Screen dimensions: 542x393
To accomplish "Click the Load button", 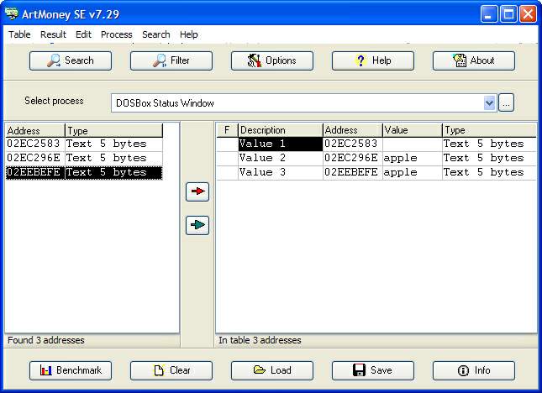I will click(272, 370).
